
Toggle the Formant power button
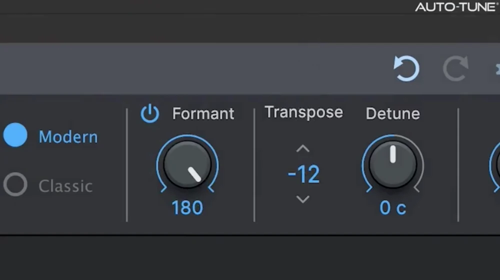tap(150, 113)
